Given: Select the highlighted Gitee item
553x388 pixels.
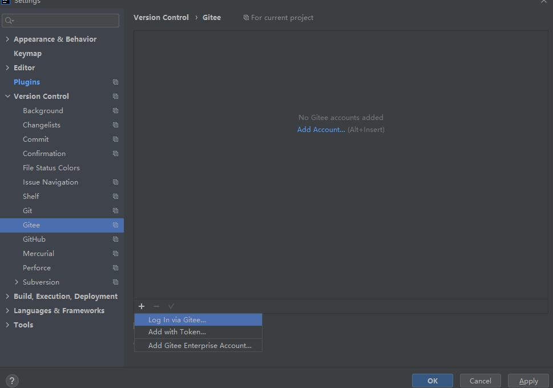Looking at the screenshot, I should pyautogui.click(x=62, y=225).
